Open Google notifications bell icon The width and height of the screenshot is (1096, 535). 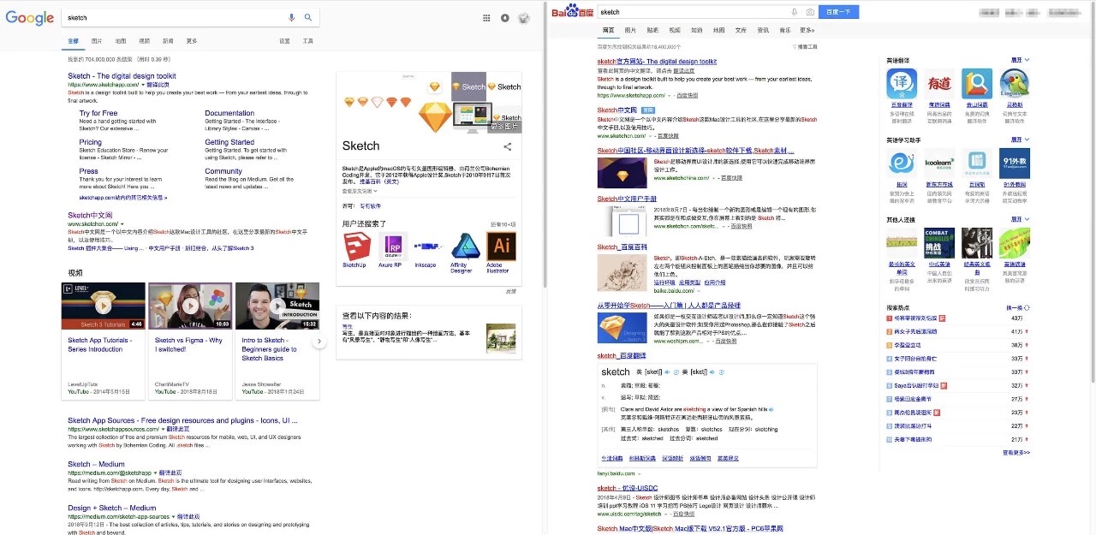tap(505, 17)
